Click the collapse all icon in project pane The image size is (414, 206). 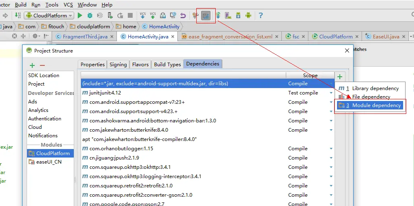click(23, 36)
